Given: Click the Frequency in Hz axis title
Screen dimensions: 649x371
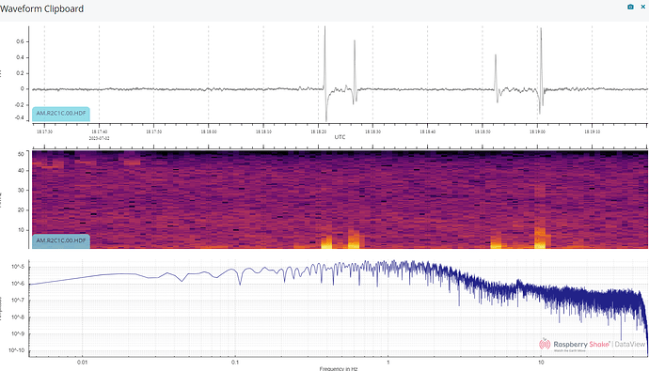Looking at the screenshot, I should pos(339,368).
